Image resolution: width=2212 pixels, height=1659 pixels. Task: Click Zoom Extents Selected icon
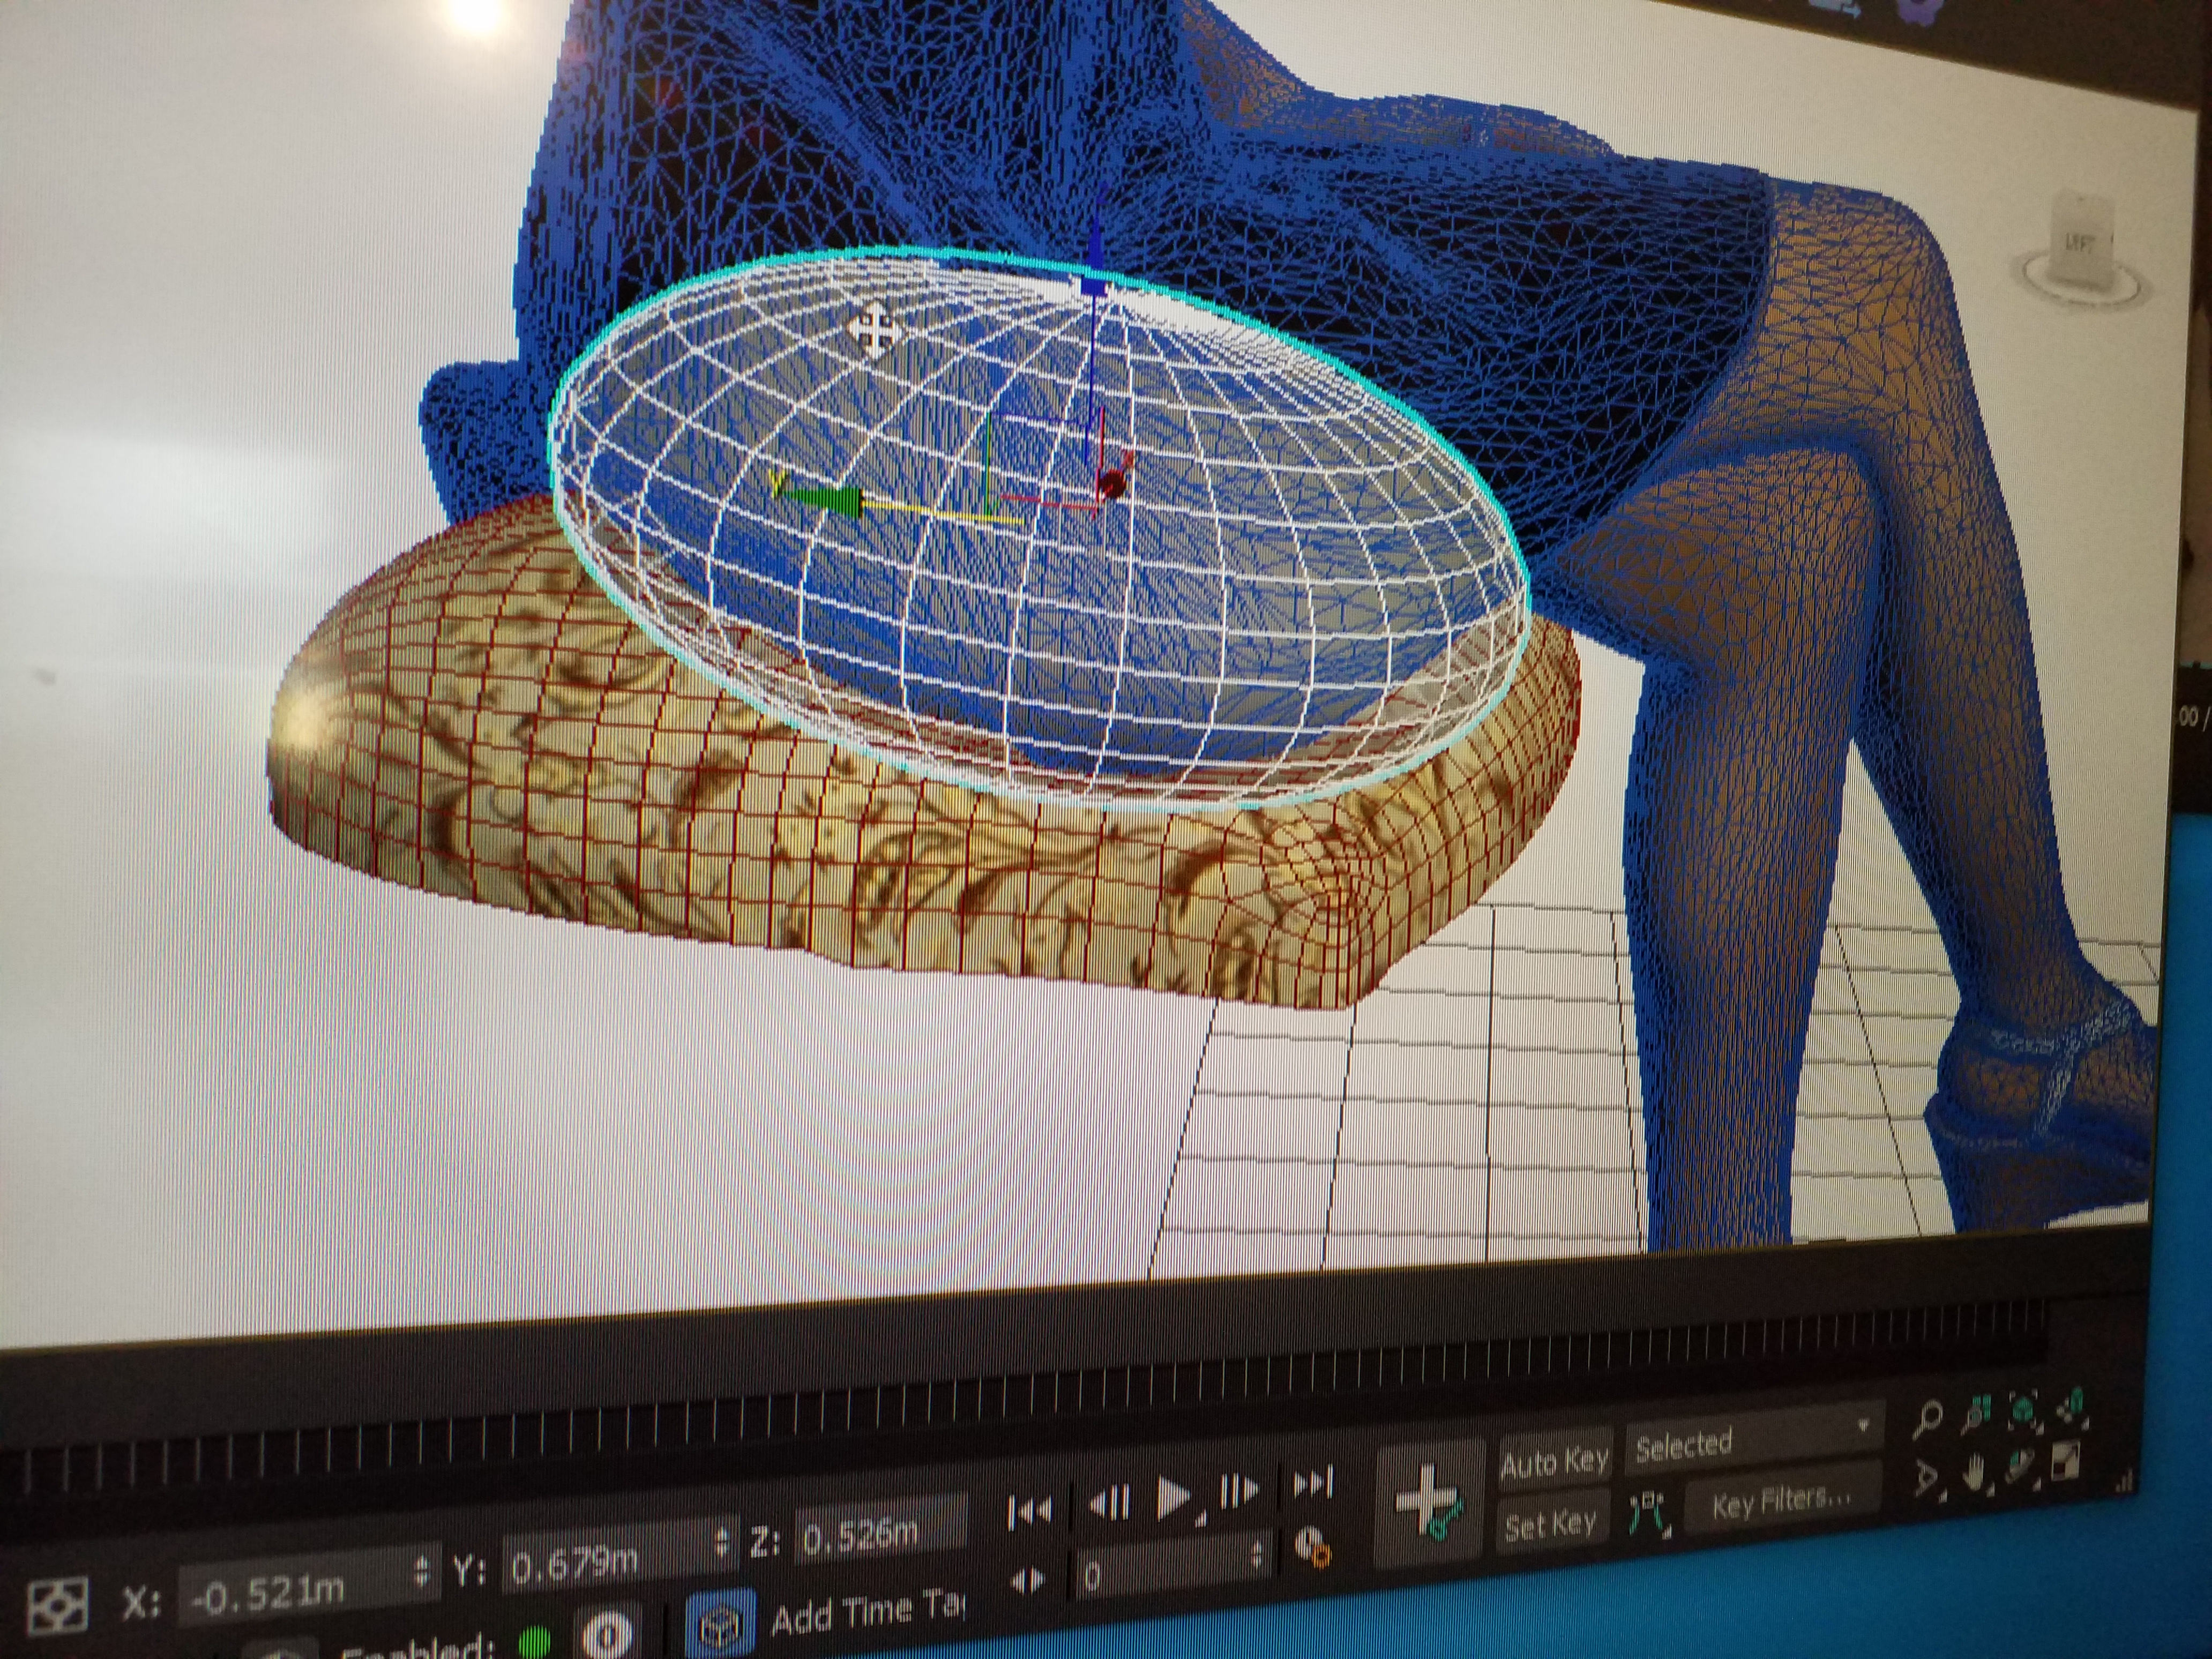[2023, 1410]
